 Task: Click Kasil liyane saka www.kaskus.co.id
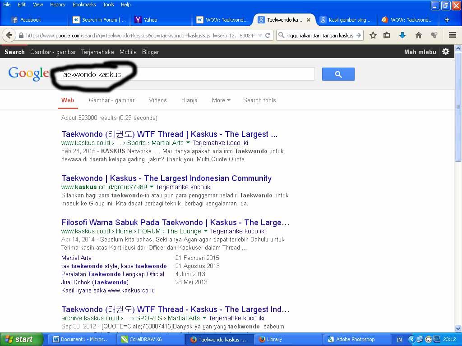click(x=108, y=291)
